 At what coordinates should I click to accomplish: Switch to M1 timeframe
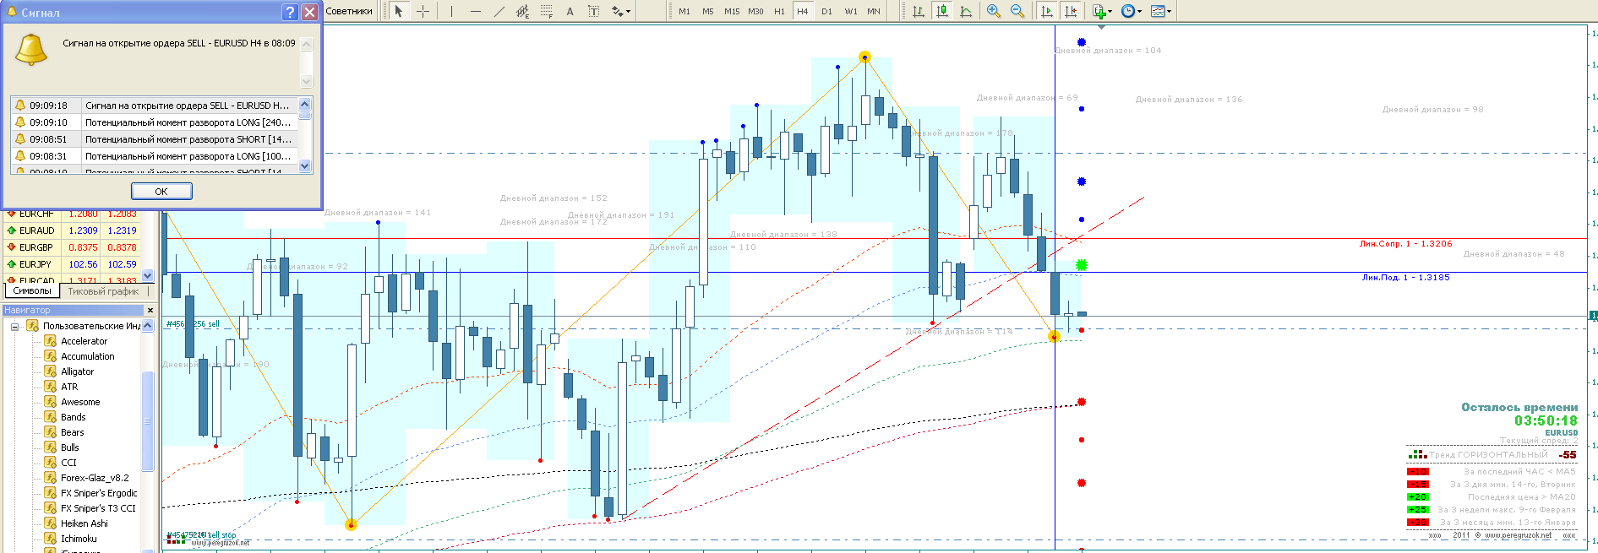pos(684,11)
